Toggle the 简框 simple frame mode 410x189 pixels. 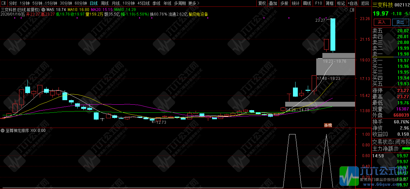point(330,3)
